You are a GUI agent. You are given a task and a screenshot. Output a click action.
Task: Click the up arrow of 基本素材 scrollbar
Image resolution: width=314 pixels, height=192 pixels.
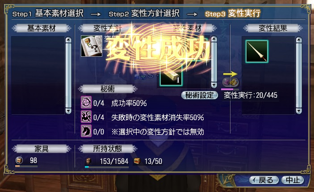(68, 40)
